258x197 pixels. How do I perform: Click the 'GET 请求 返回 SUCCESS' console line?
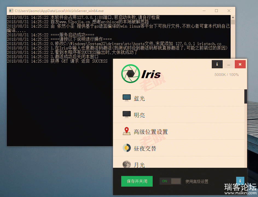[x=57, y=61]
